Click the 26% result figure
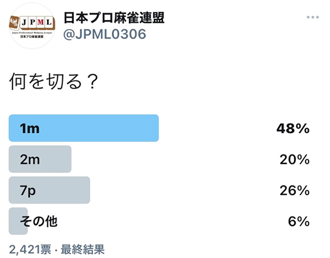330x258 pixels. click(x=294, y=190)
